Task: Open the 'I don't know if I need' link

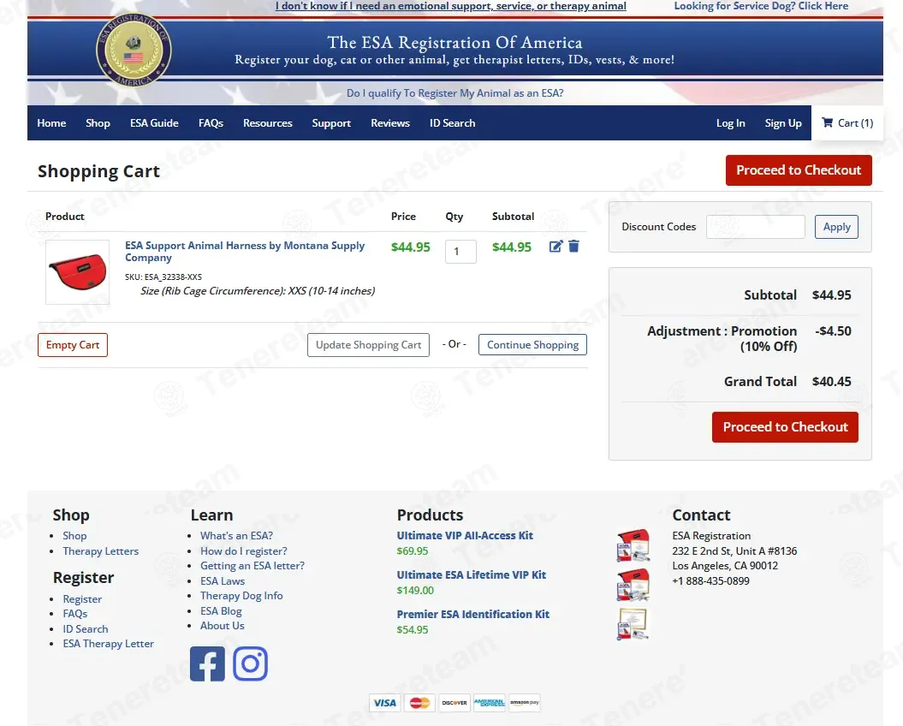Action: coord(451,6)
